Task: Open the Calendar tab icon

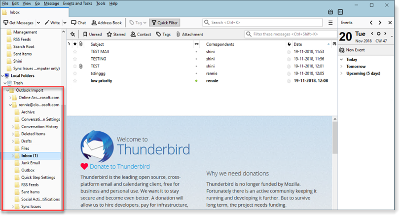Action: (330, 12)
